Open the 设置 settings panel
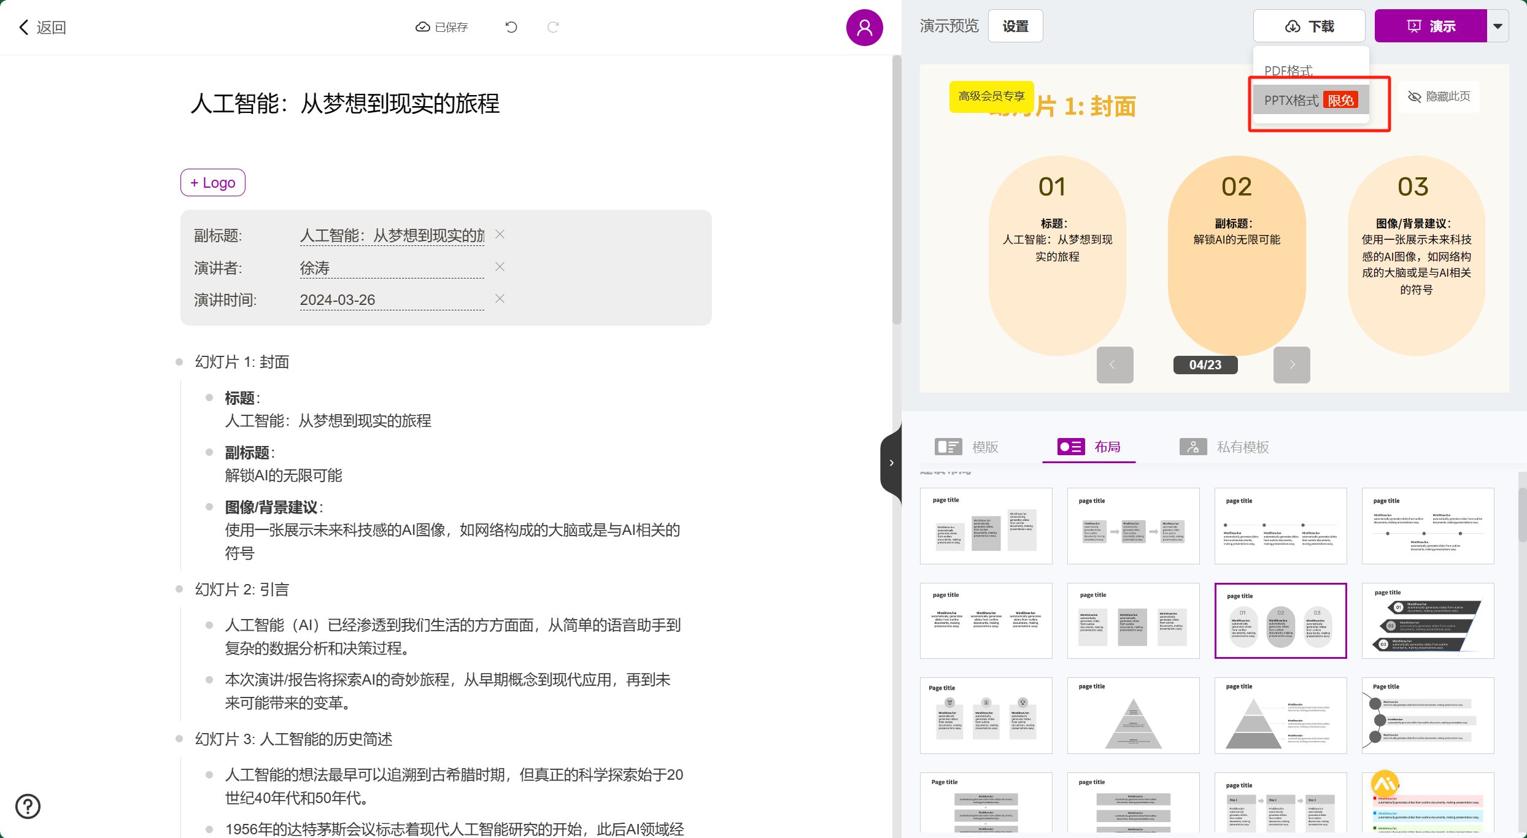1527x838 pixels. coord(1015,26)
